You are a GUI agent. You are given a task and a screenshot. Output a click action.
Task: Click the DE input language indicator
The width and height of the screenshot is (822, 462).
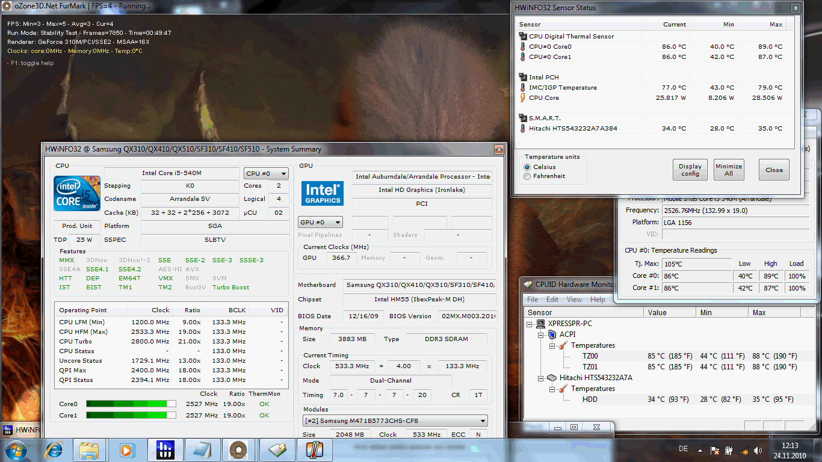683,449
